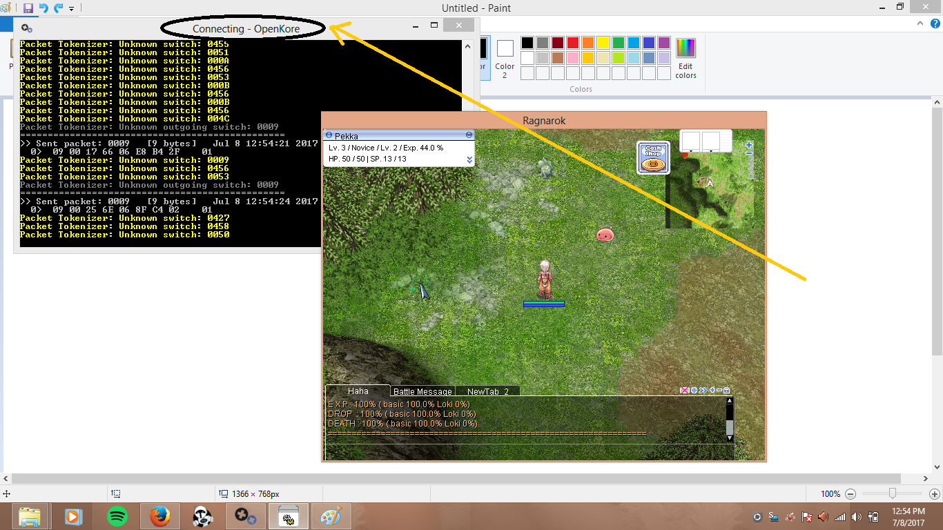The image size is (943, 530).
Task: Open the Ragnarok Cash Shop
Action: pyautogui.click(x=653, y=158)
